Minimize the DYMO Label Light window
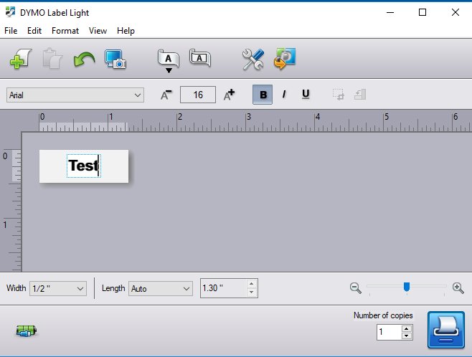472x357 pixels. (390, 12)
